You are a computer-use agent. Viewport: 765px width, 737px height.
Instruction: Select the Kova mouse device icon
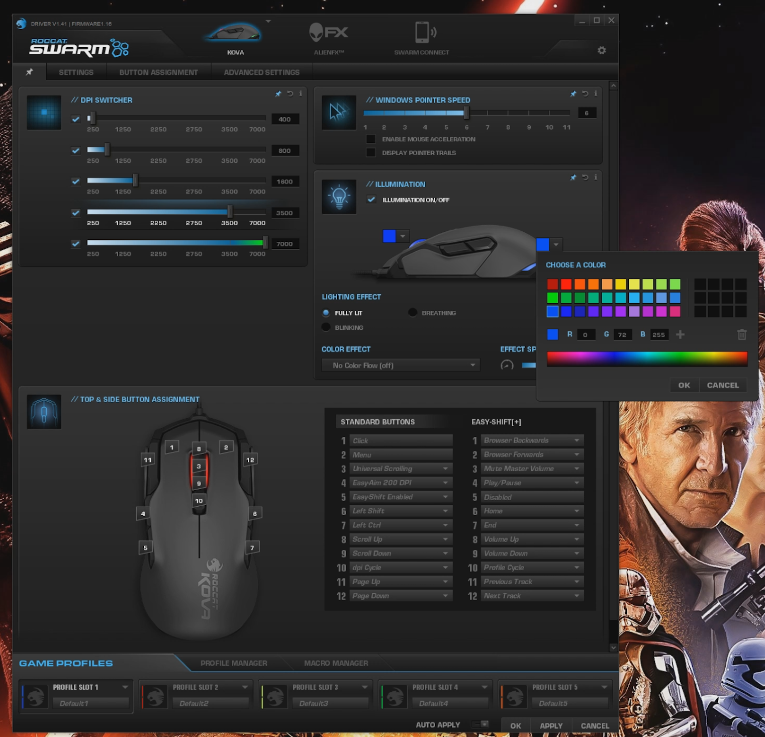pos(233,32)
